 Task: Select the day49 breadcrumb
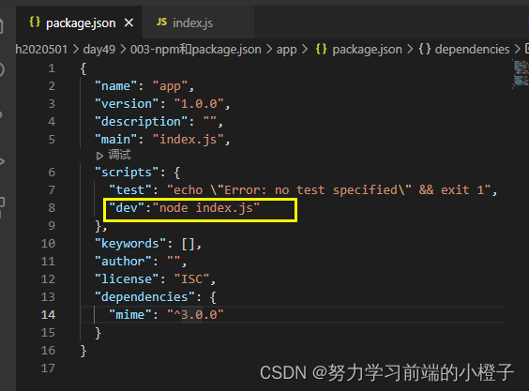tap(99, 50)
